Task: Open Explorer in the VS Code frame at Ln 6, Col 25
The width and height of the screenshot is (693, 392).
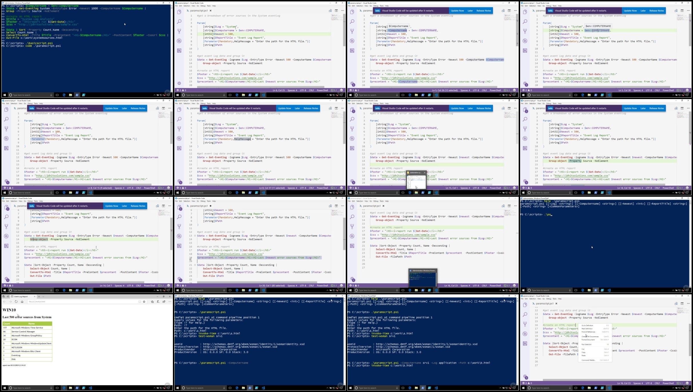Action: point(179,12)
